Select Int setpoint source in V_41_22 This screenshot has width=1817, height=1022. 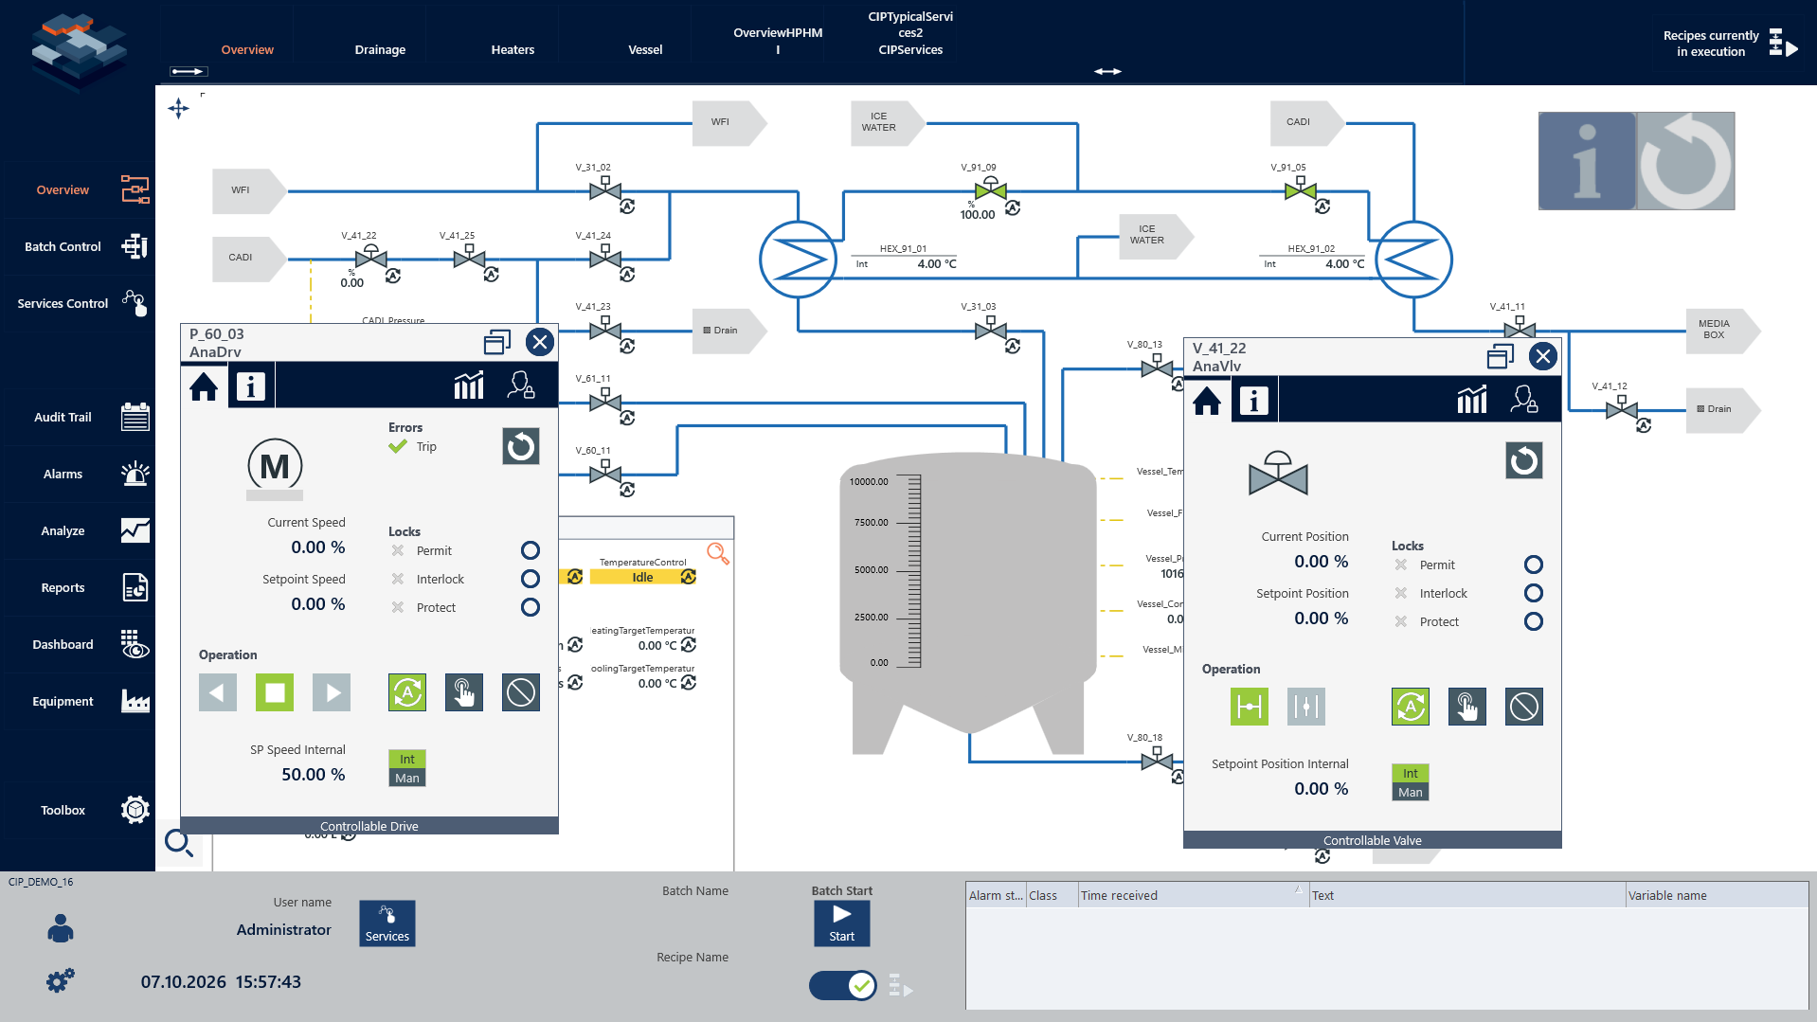point(1411,773)
